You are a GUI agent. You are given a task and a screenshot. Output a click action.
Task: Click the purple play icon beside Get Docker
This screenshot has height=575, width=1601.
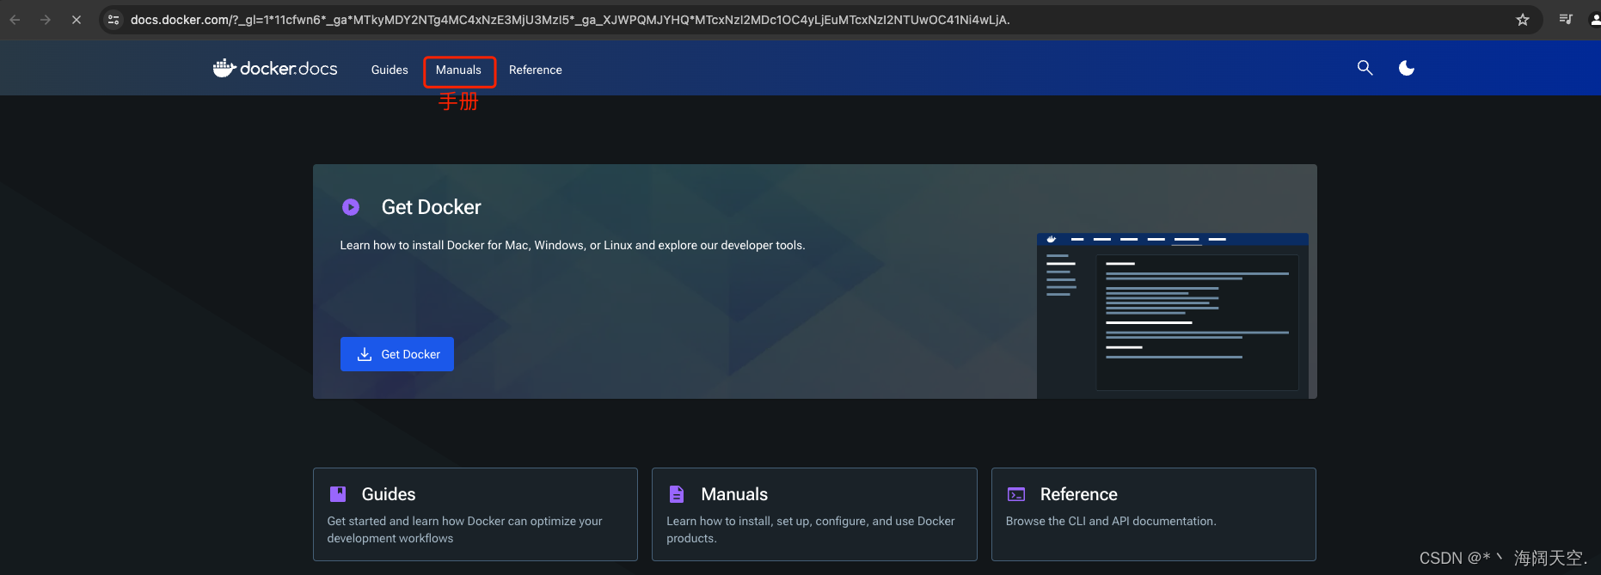[351, 207]
